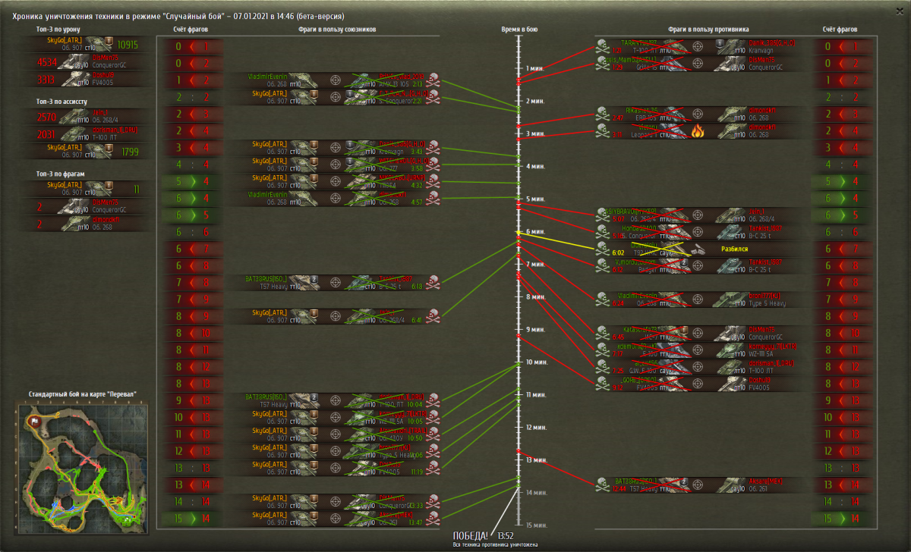Click the crosshair icon in the 4:57 VladimirEvenin row
The image size is (911, 552).
click(336, 198)
